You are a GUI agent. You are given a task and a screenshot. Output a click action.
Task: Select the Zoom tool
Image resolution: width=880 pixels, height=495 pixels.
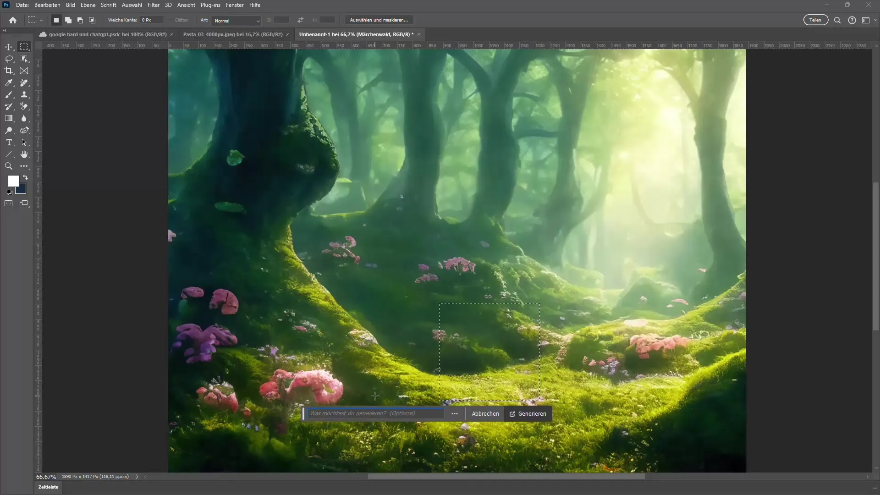pyautogui.click(x=9, y=166)
